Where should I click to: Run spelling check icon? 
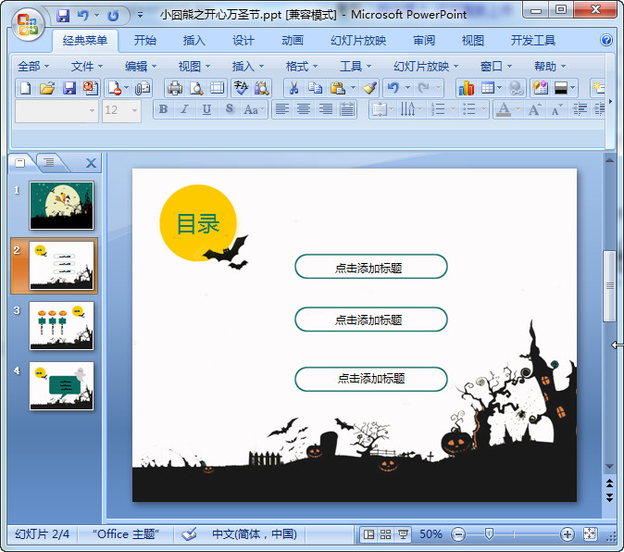click(241, 88)
